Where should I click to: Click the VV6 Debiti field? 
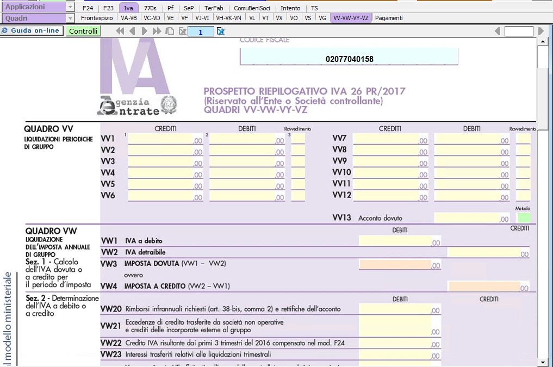coord(247,195)
